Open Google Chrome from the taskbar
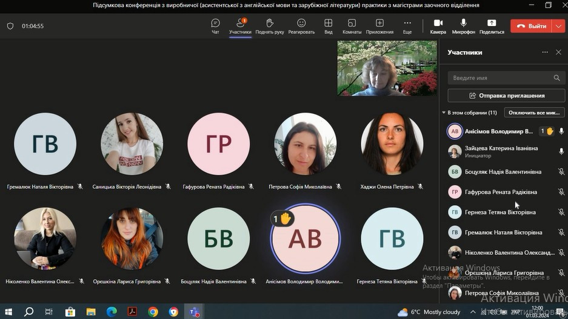The image size is (568, 319). 153,312
